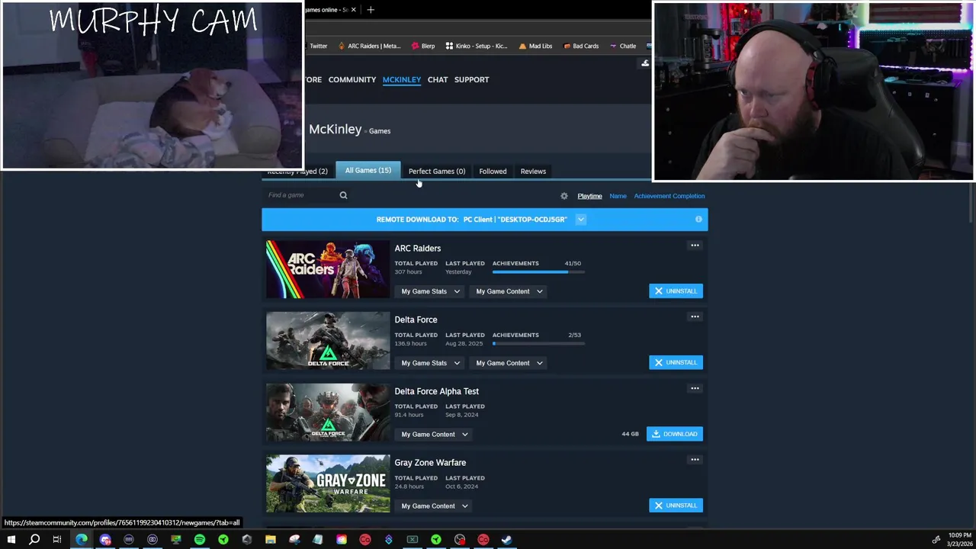Image resolution: width=976 pixels, height=549 pixels.
Task: Expand the remote download client dropdown arrow
Action: click(x=580, y=220)
